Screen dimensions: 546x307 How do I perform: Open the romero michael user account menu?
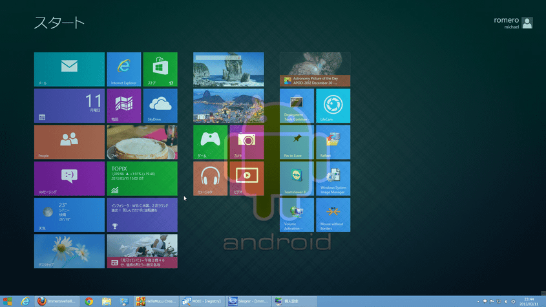pos(513,23)
